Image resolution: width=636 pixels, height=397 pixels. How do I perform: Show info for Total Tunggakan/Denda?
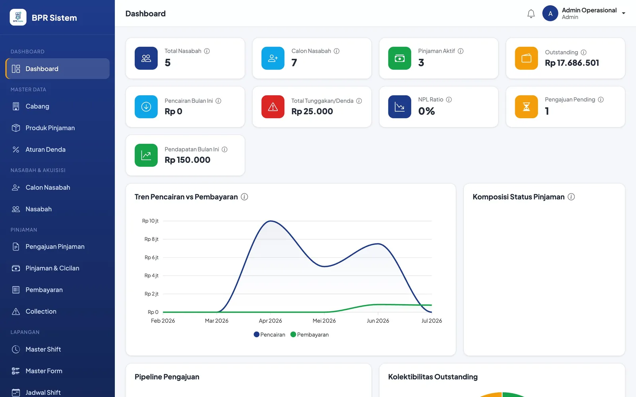359,101
